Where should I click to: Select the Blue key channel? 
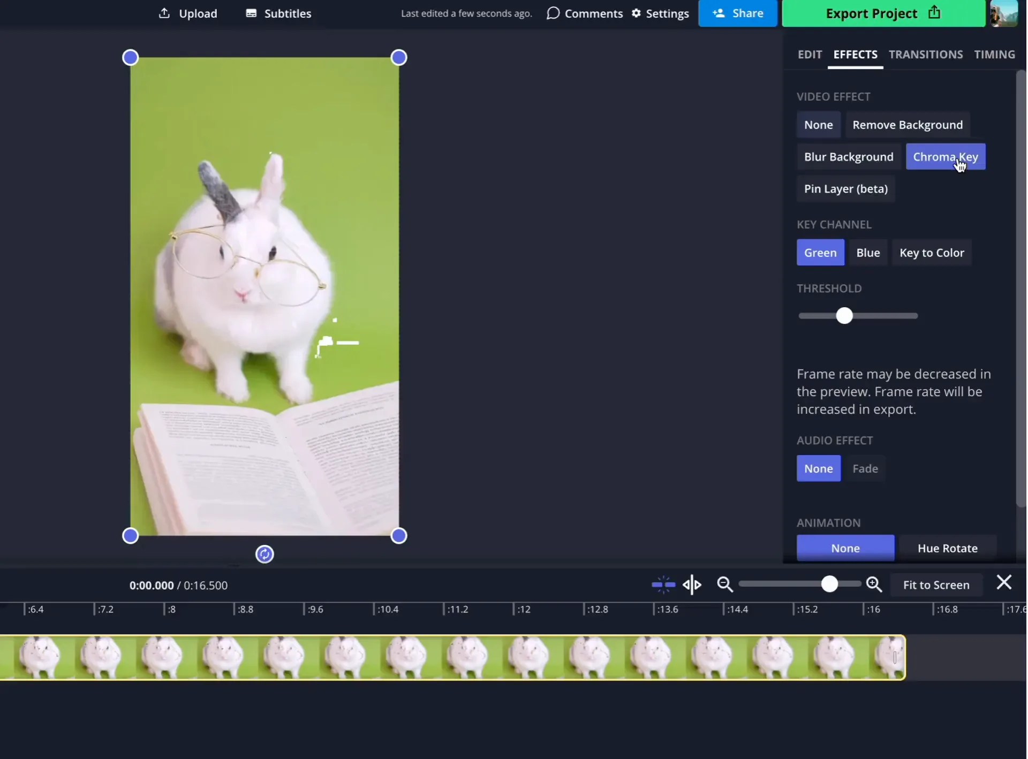click(868, 253)
